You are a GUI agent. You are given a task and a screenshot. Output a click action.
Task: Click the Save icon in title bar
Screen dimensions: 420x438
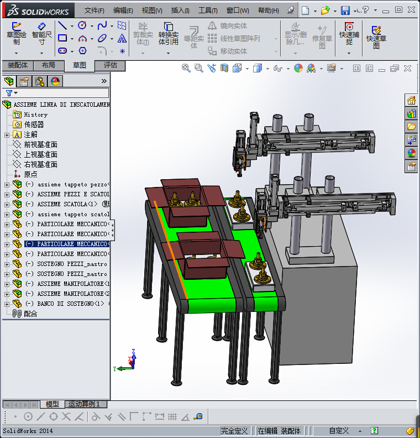[345, 11]
